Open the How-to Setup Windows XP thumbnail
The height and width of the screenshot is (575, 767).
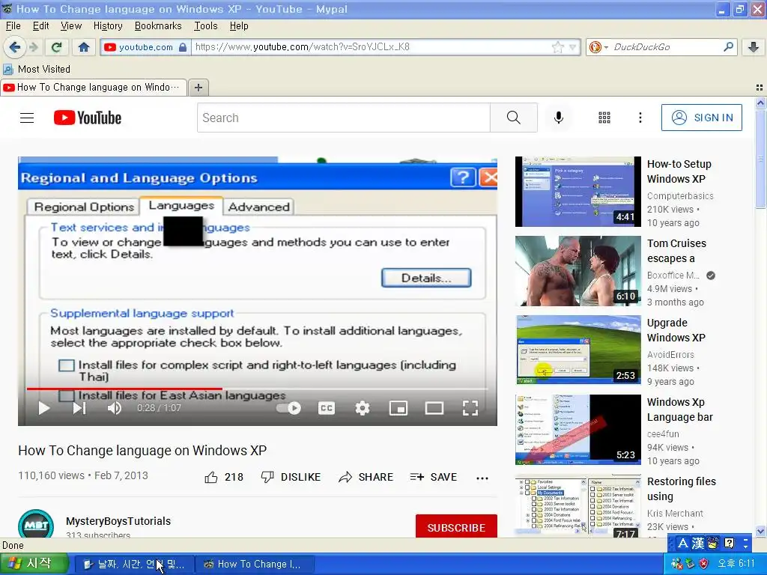tap(577, 192)
